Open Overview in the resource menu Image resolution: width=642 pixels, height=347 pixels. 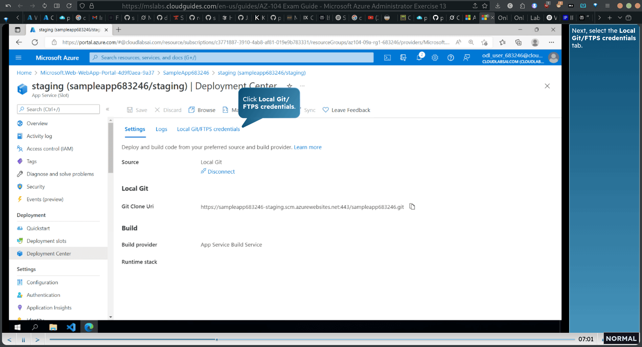(37, 123)
